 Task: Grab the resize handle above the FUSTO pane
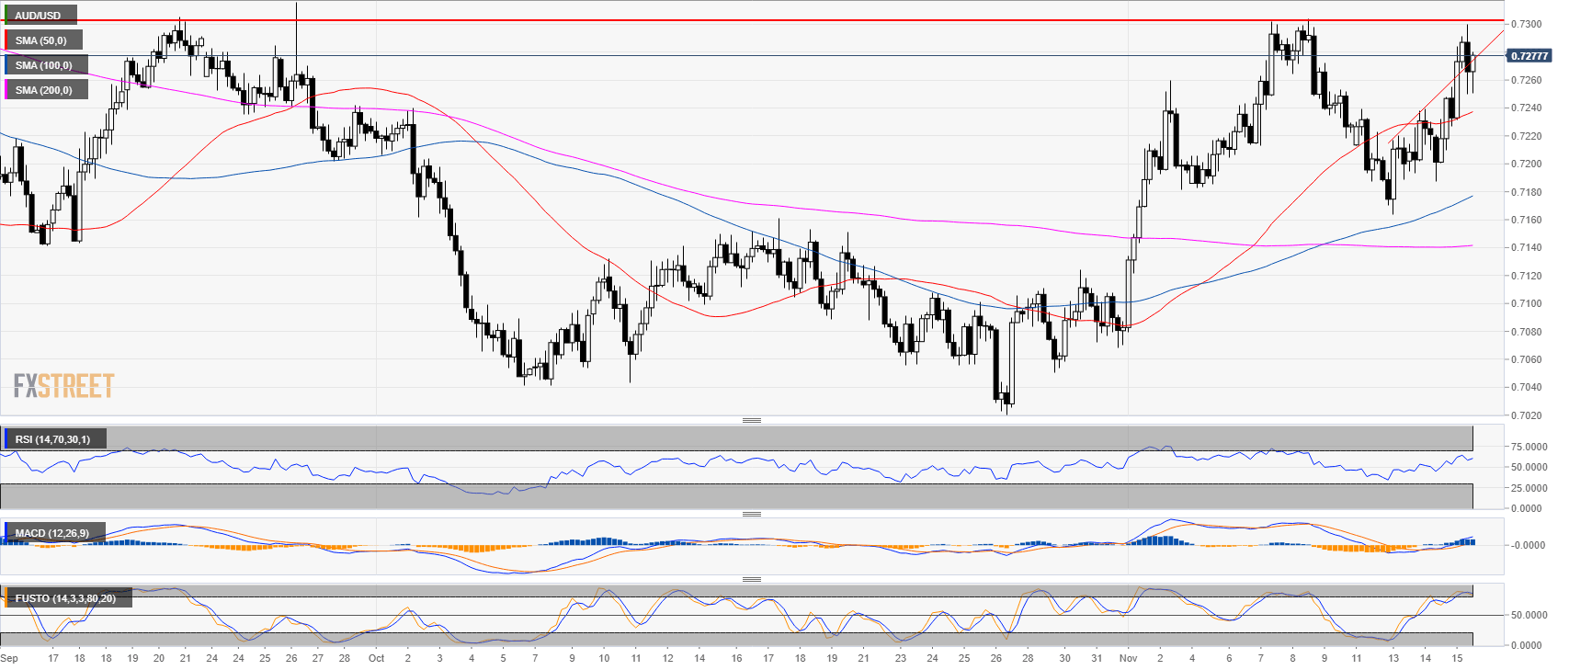pos(751,579)
